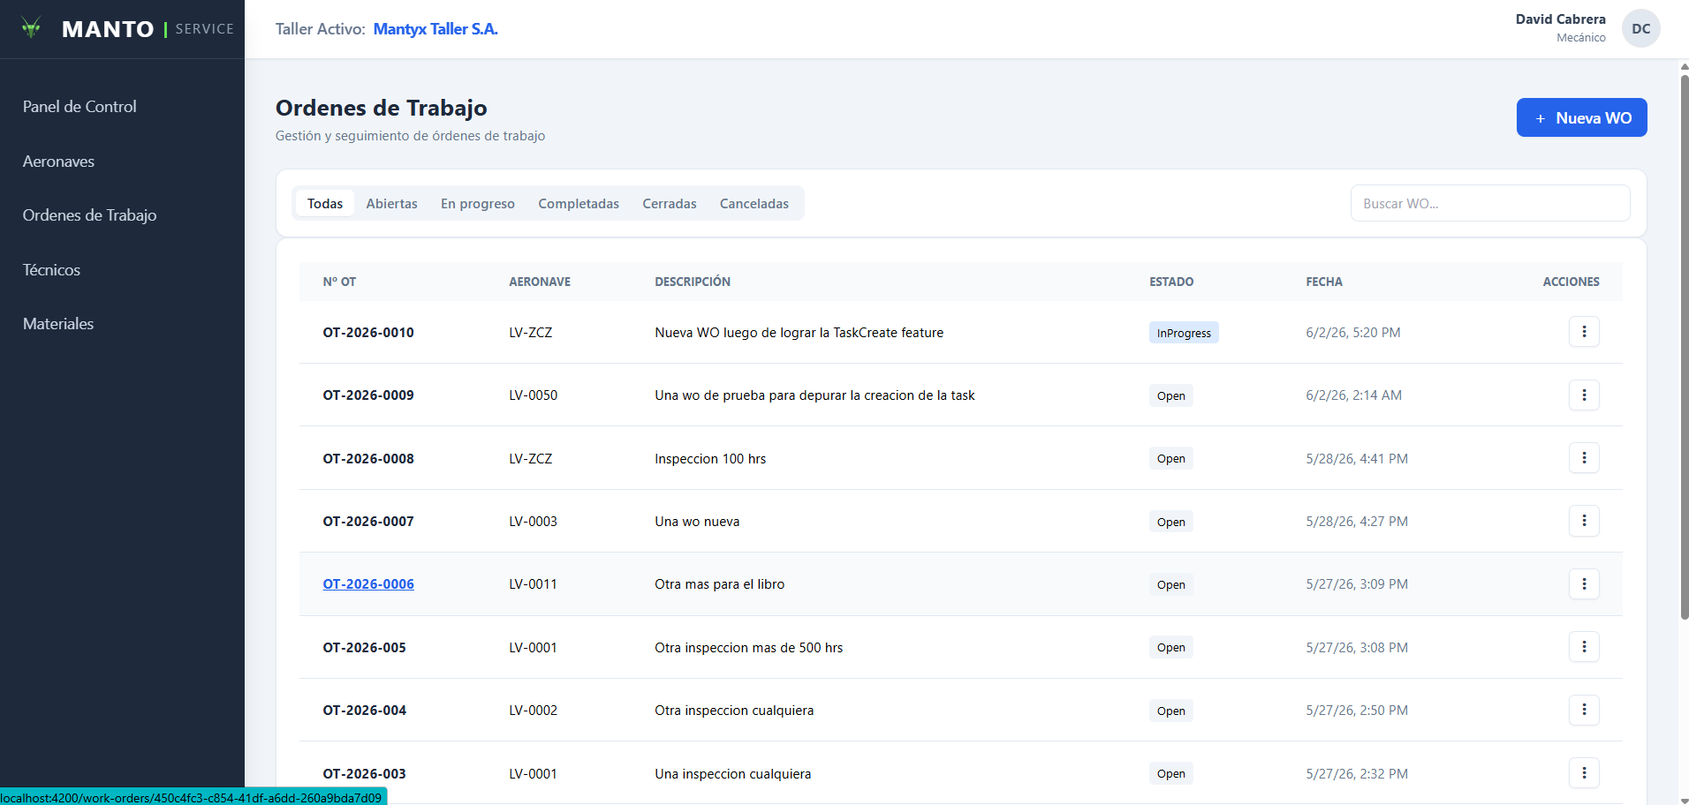Open Ordenes de Trabajo sidebar item
Screen dimensions: 1689x805
coord(89,215)
